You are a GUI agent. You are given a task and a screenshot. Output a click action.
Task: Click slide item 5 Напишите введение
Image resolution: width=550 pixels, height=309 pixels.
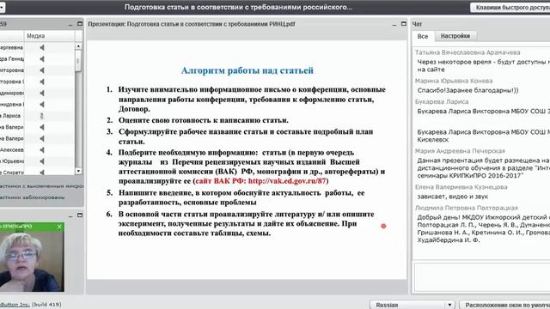tap(241, 197)
